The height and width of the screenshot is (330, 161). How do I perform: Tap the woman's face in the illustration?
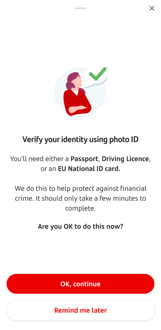(78, 82)
